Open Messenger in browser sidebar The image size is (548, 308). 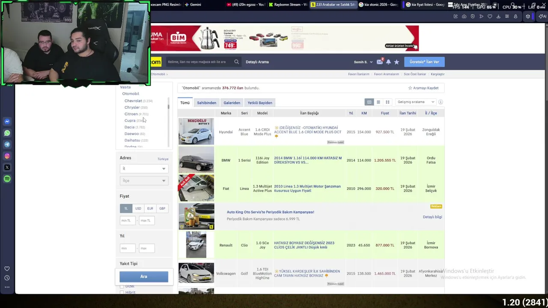(7, 121)
